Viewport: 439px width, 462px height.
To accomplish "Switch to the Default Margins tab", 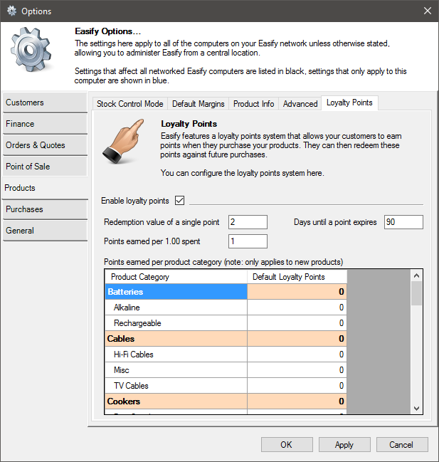I will coord(198,104).
